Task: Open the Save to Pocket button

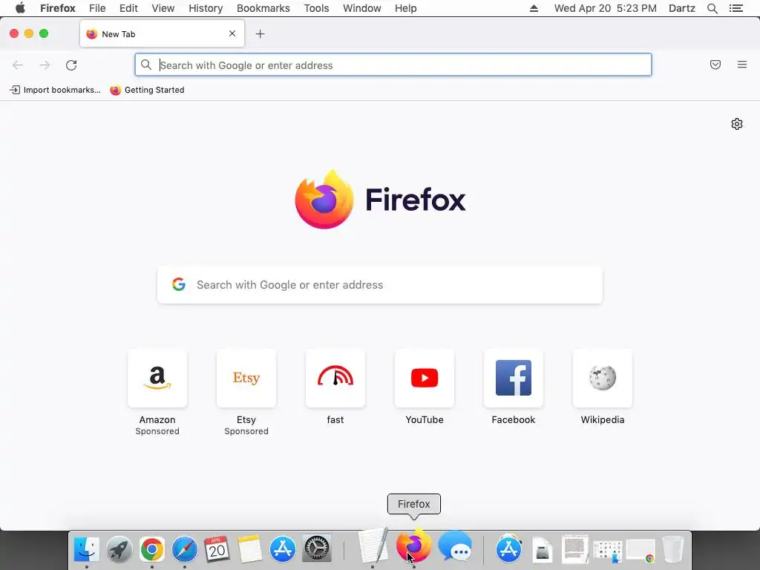Action: click(x=715, y=65)
